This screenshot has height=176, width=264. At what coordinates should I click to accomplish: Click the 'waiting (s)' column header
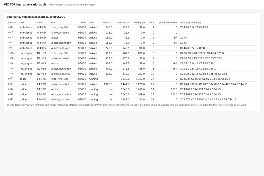point(139,23)
